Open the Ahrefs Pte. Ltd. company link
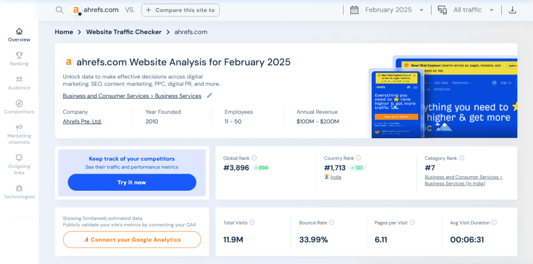The height and width of the screenshot is (264, 533). pyautogui.click(x=82, y=122)
